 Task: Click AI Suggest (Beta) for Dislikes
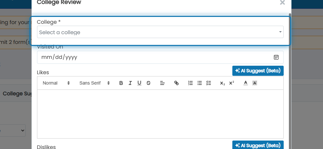pyautogui.click(x=258, y=145)
